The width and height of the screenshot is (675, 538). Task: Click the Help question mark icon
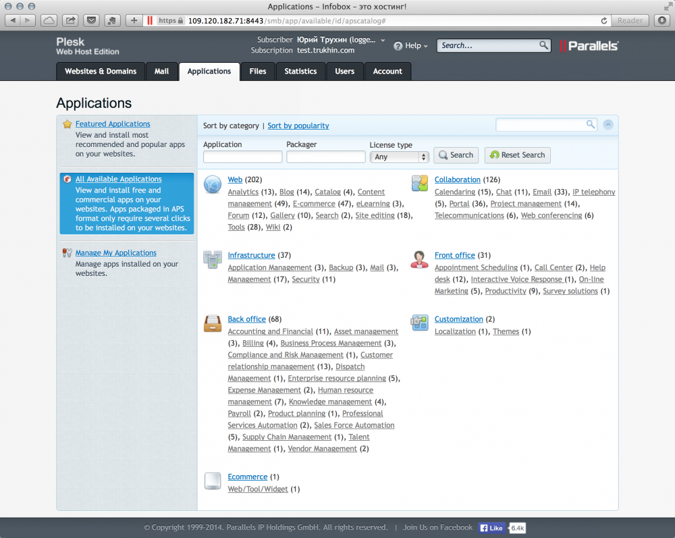pyautogui.click(x=398, y=46)
